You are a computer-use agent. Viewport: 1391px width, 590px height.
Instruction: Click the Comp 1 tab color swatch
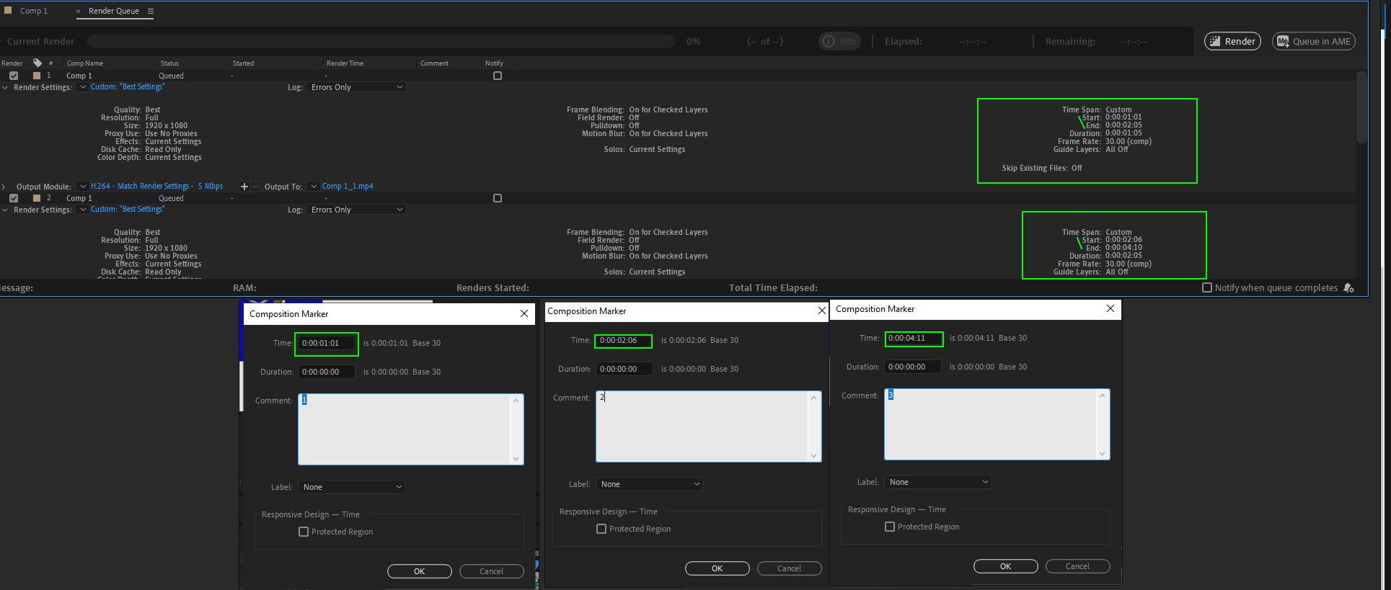point(8,11)
